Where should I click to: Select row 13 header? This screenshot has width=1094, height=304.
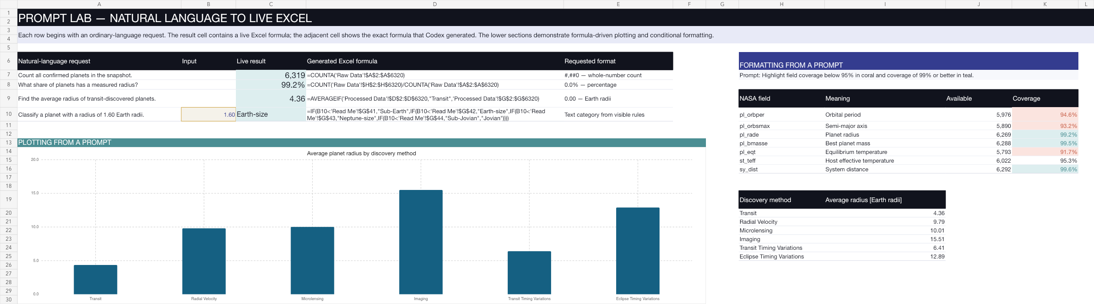point(9,143)
